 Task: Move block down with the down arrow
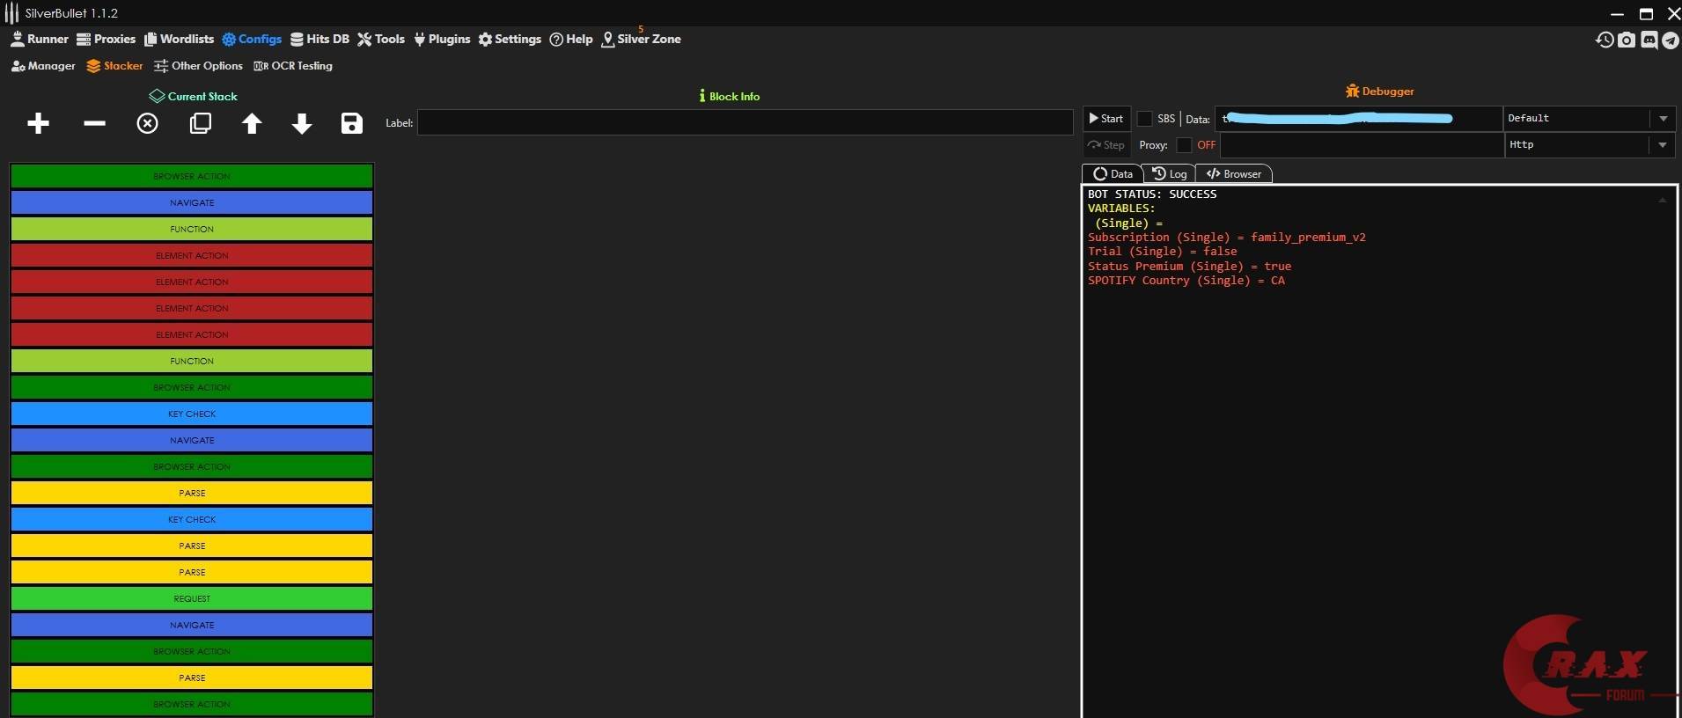302,124
